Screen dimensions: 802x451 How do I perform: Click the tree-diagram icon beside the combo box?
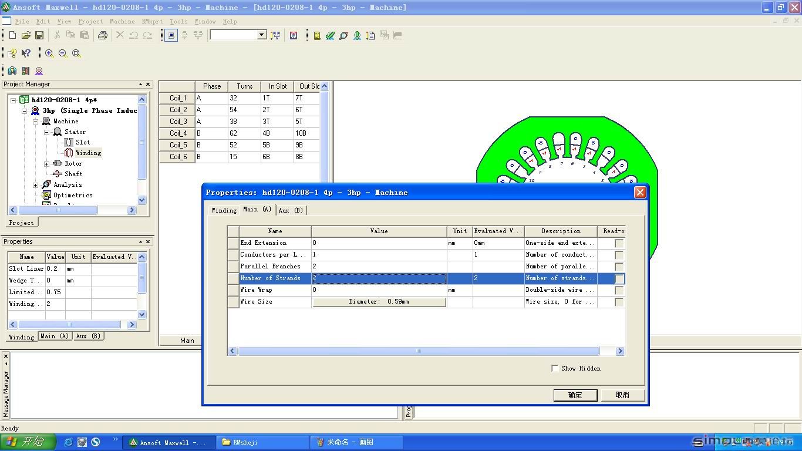(275, 35)
